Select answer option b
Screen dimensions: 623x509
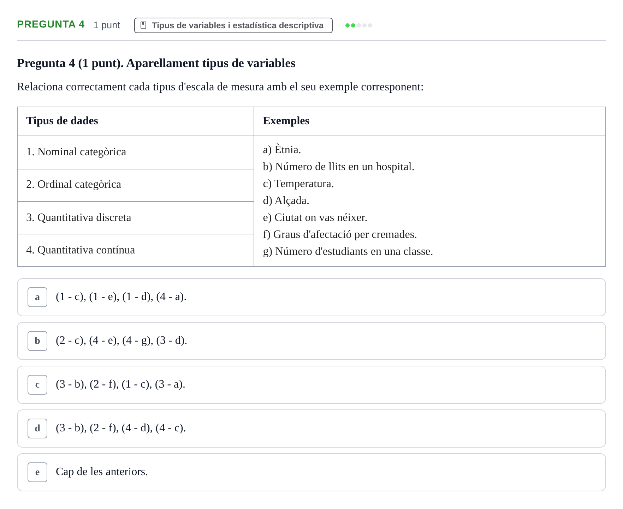click(x=311, y=341)
